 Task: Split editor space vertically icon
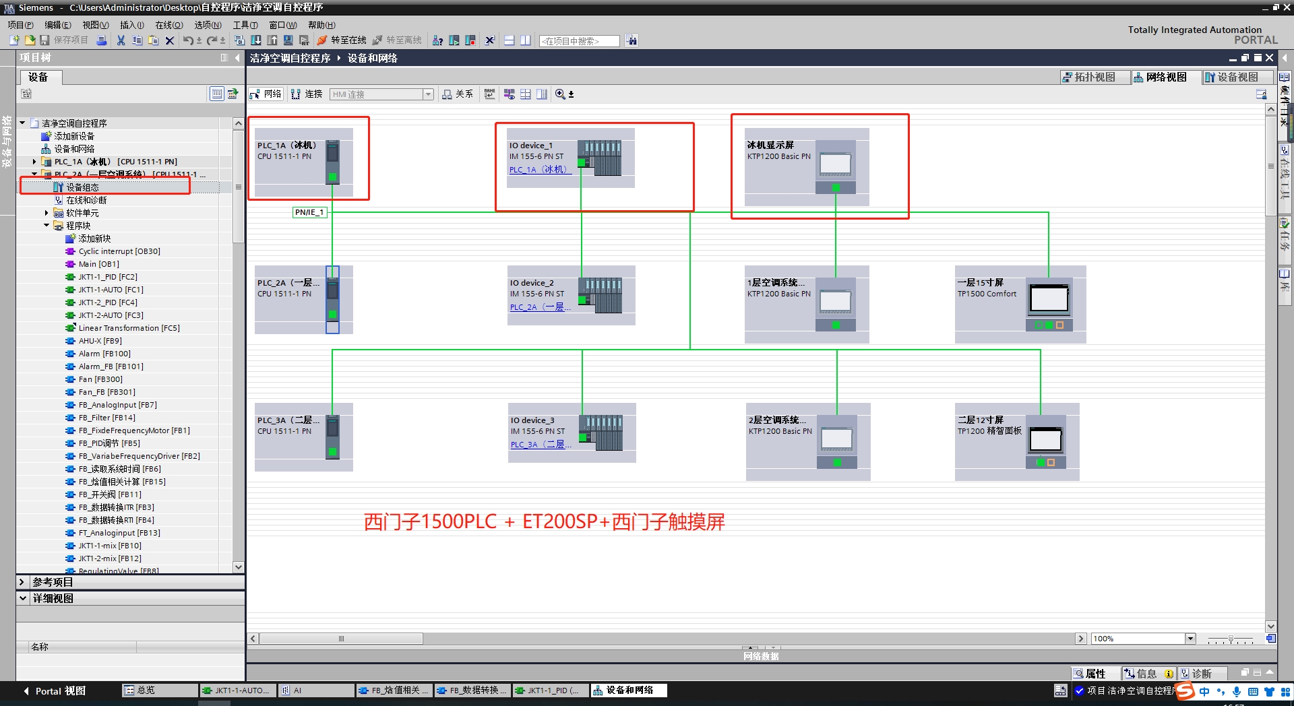pos(526,40)
